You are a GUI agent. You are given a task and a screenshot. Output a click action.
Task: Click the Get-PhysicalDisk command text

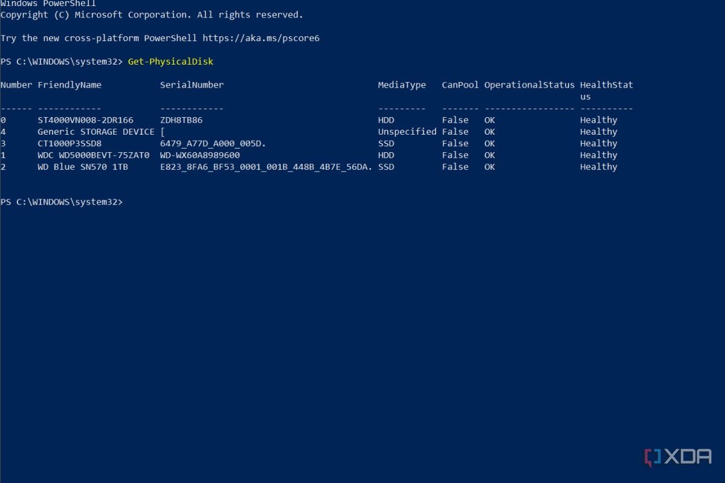coord(171,62)
